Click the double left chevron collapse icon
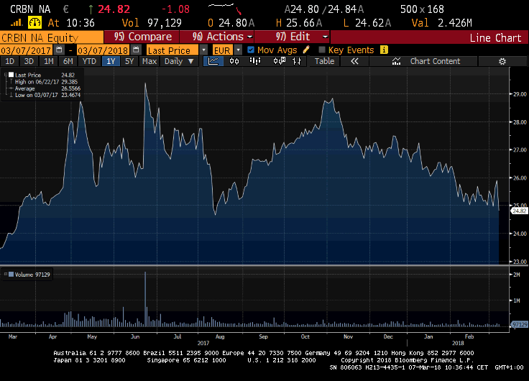 [x=354, y=61]
